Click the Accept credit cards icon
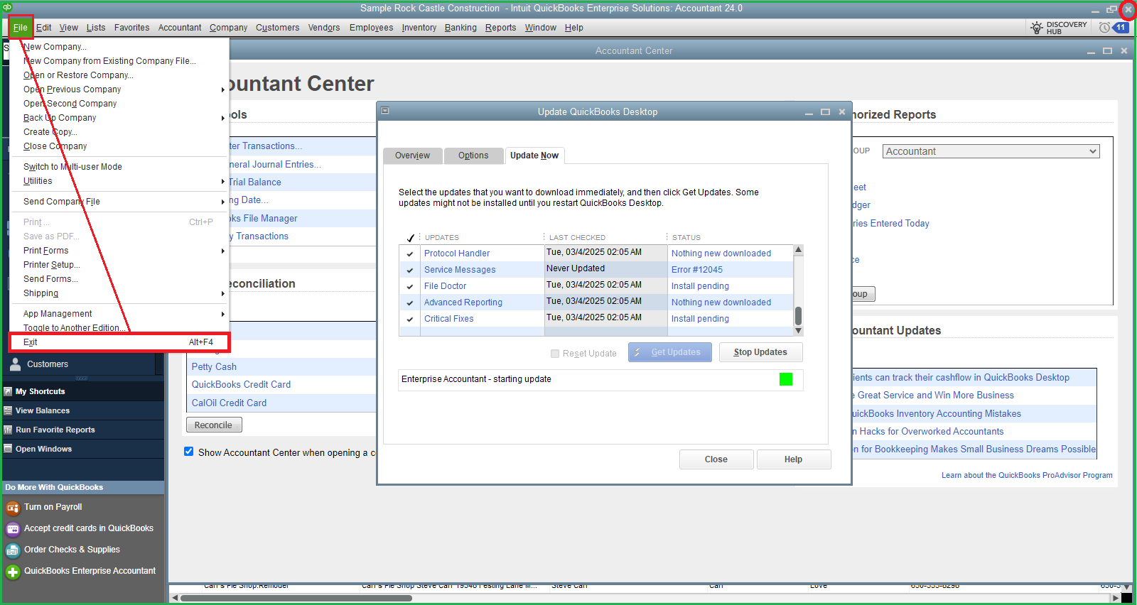This screenshot has height=605, width=1137. pyautogui.click(x=13, y=529)
